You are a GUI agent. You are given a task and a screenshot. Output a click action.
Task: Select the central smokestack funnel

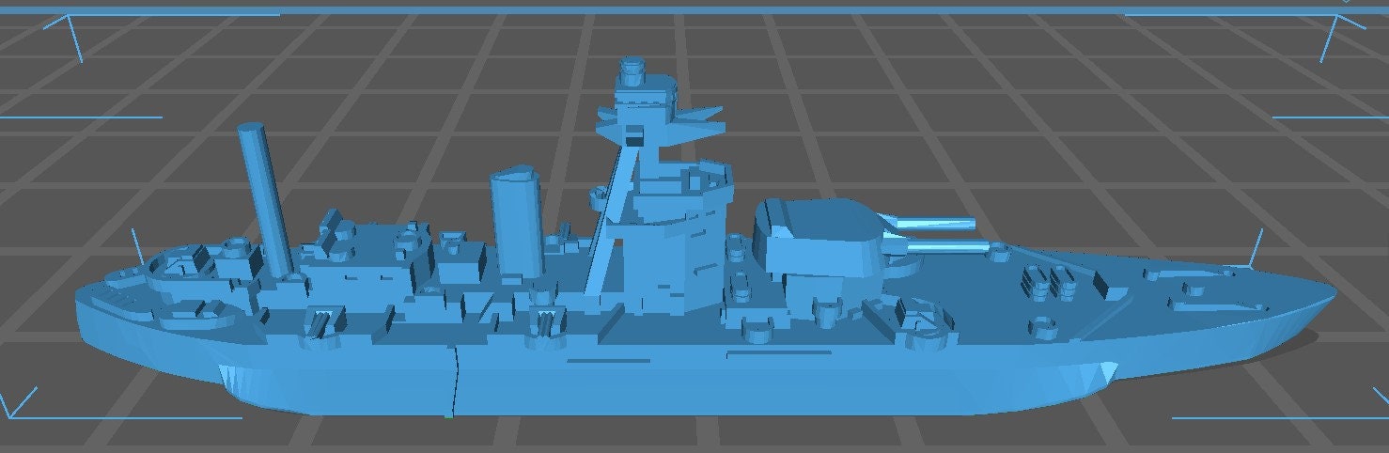click(x=515, y=224)
